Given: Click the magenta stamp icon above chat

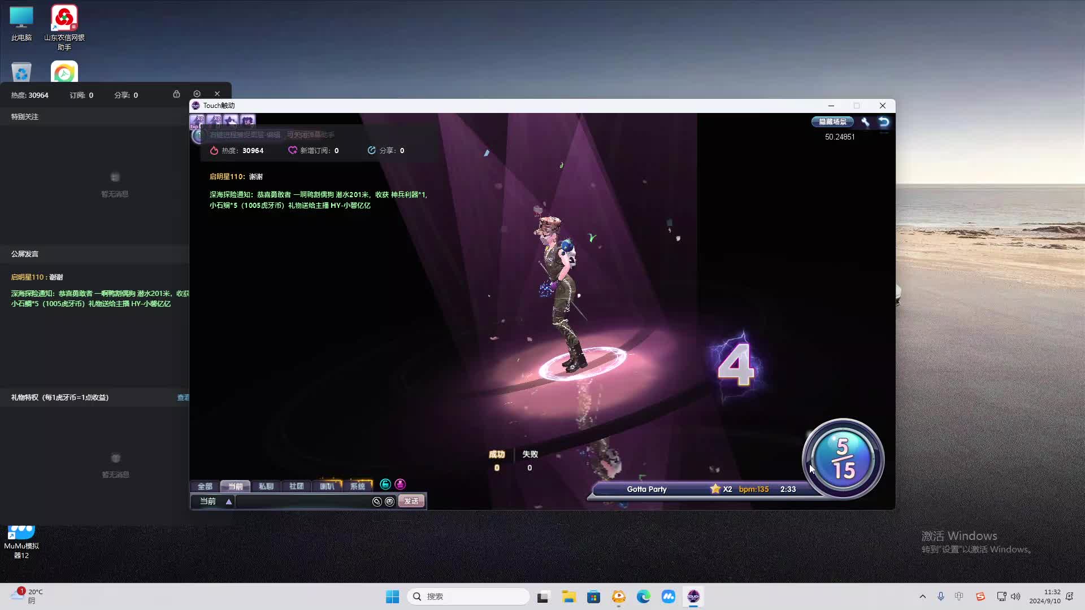Looking at the screenshot, I should (x=400, y=484).
